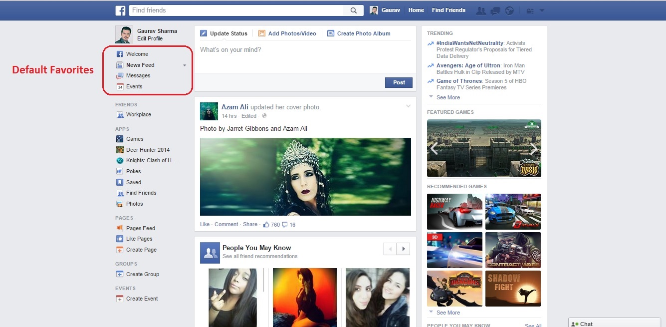This screenshot has height=327, width=666.
Task: Open the Chat bar
Action: (615, 323)
